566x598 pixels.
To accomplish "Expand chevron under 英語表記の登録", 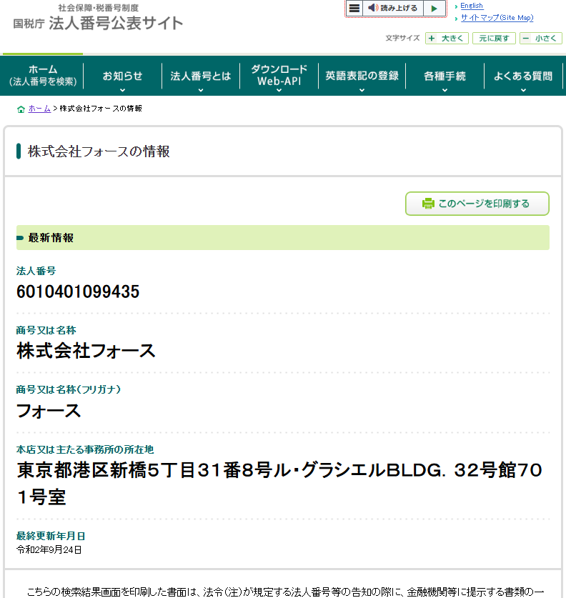I will click(x=362, y=91).
